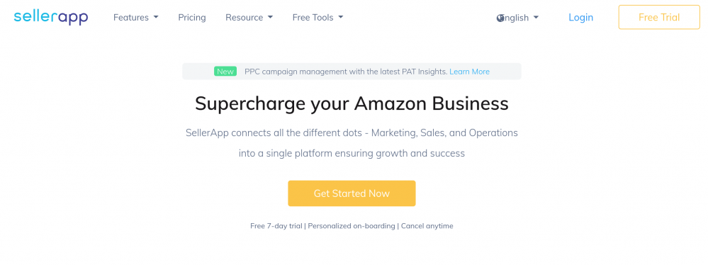Click the Login link
The image size is (708, 265).
coord(580,18)
